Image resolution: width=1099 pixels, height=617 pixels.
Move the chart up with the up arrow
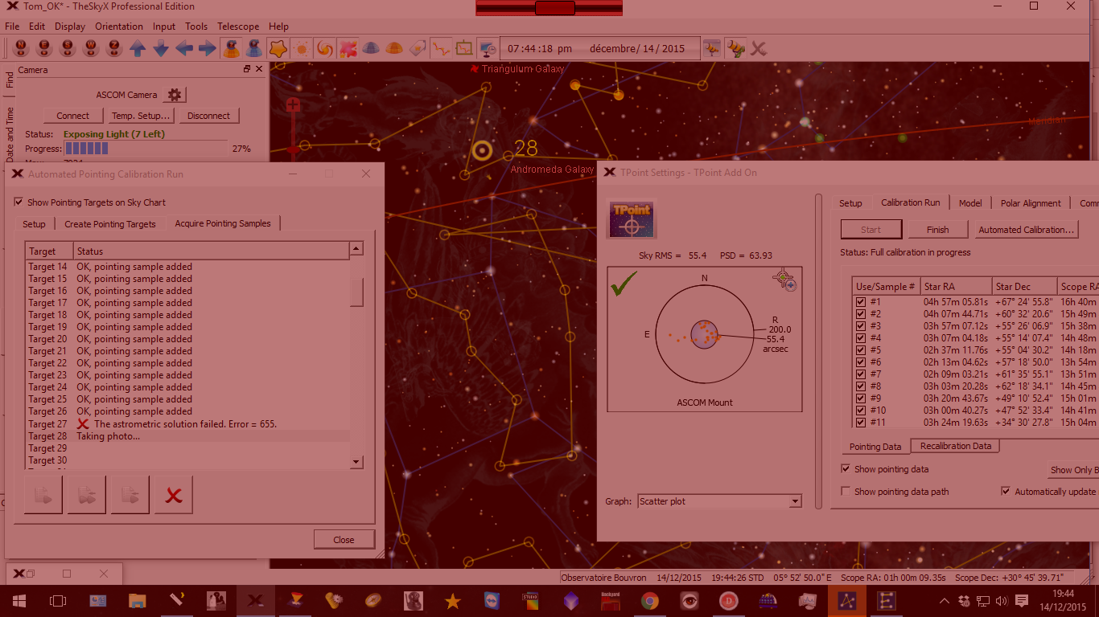[x=138, y=48]
